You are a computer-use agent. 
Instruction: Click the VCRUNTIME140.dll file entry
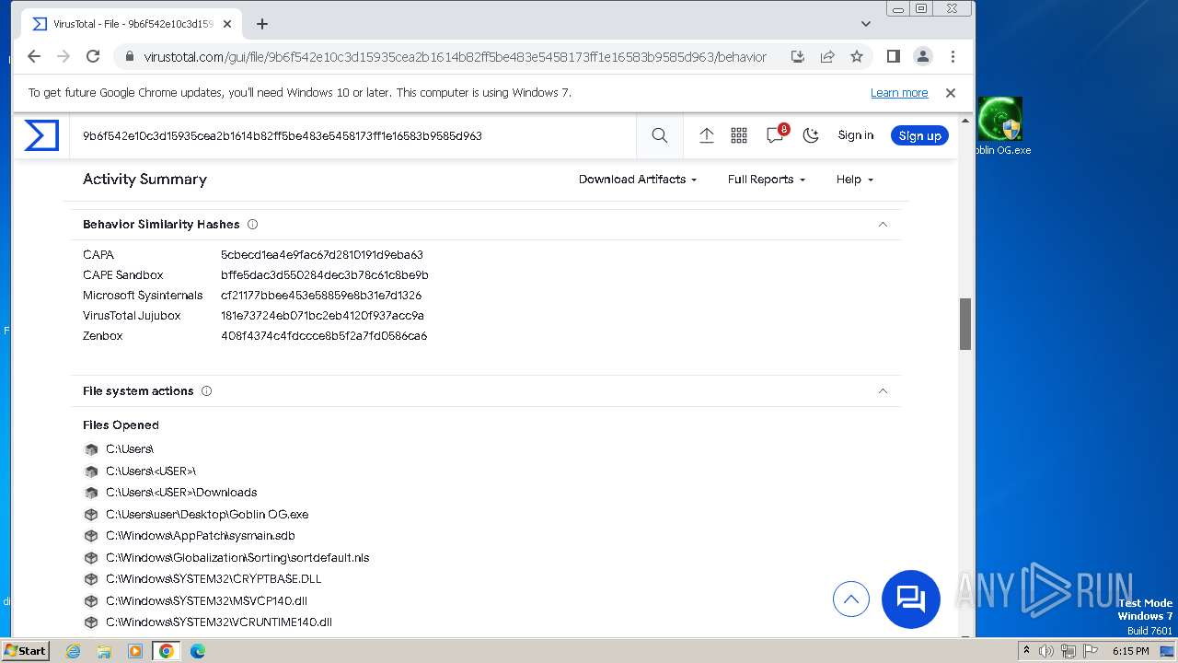pyautogui.click(x=219, y=622)
